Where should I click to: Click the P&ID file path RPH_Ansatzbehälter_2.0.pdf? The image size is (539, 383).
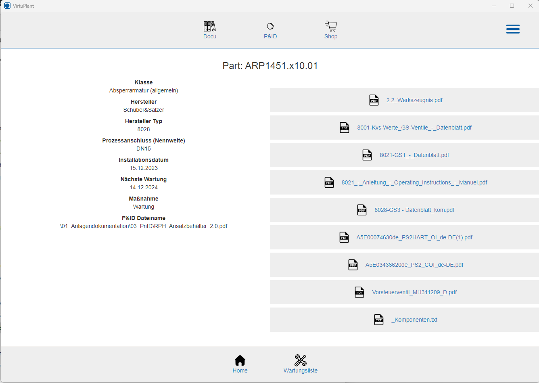pyautogui.click(x=144, y=226)
